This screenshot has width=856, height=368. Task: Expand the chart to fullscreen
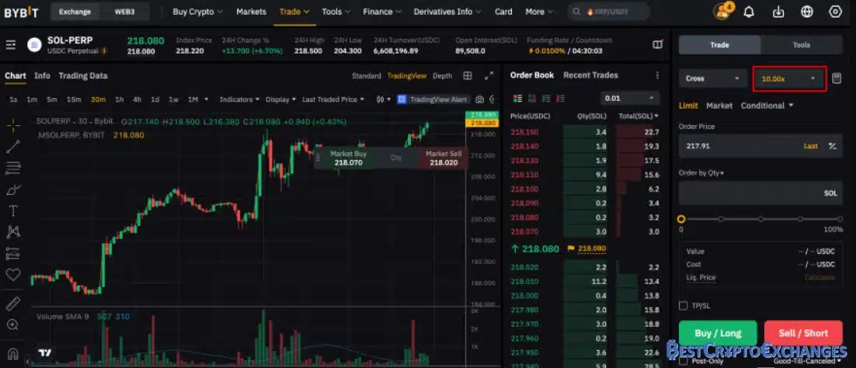coord(489,76)
